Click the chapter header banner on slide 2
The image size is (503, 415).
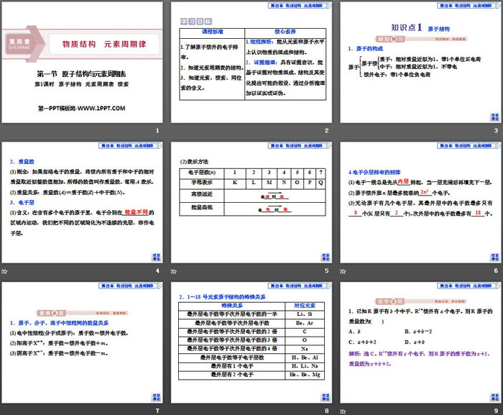(300, 6)
